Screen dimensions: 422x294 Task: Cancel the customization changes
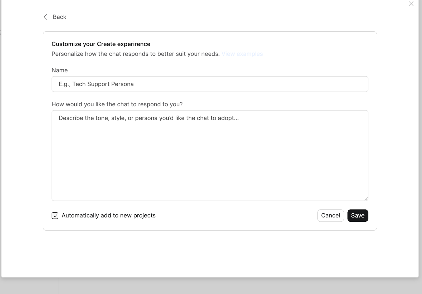(330, 216)
